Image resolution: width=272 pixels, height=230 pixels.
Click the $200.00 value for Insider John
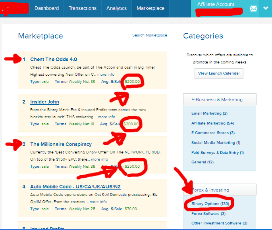(131, 124)
